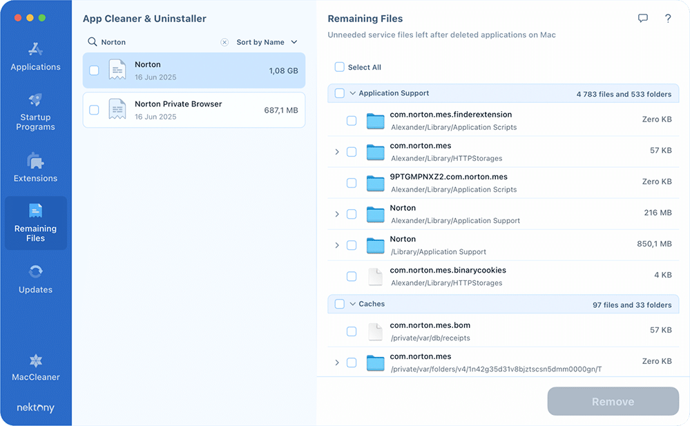
Task: Click Norton Private Browser receipt icon
Action: pyautogui.click(x=117, y=110)
